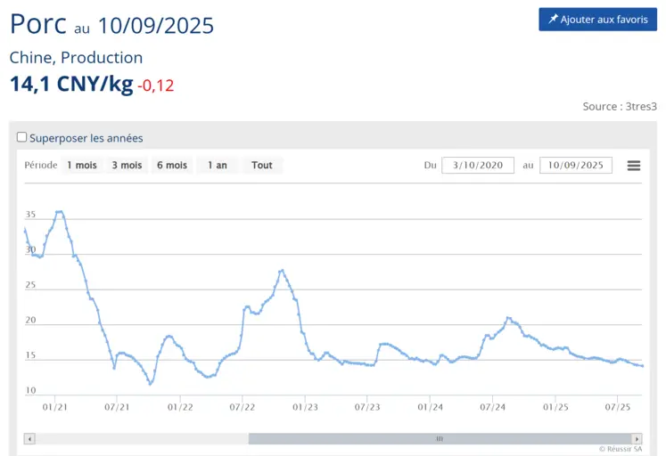Image resolution: width=666 pixels, height=456 pixels.
Task: Click the navigator track left of handle
Action: click(x=142, y=438)
